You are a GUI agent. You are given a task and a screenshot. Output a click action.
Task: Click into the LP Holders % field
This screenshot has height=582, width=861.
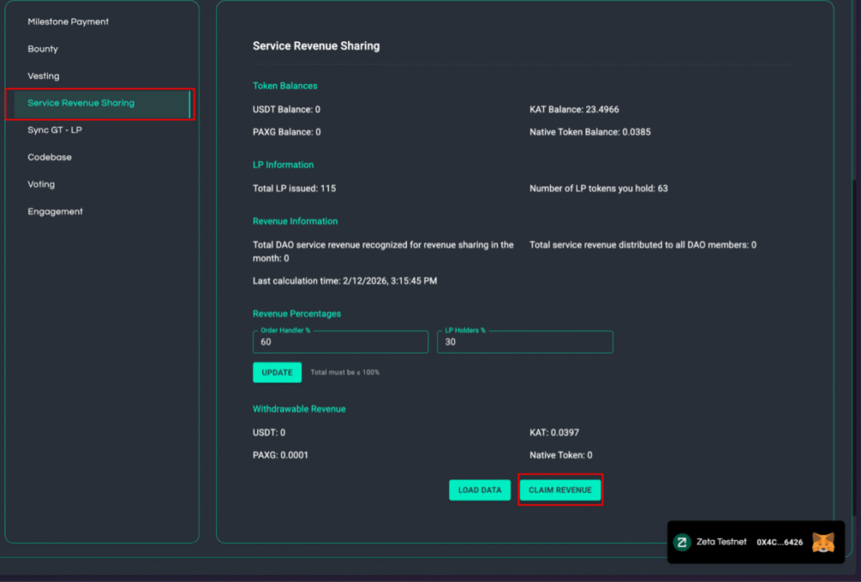click(x=524, y=342)
